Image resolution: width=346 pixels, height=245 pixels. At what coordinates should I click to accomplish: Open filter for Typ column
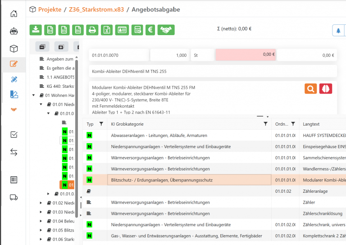(x=101, y=124)
